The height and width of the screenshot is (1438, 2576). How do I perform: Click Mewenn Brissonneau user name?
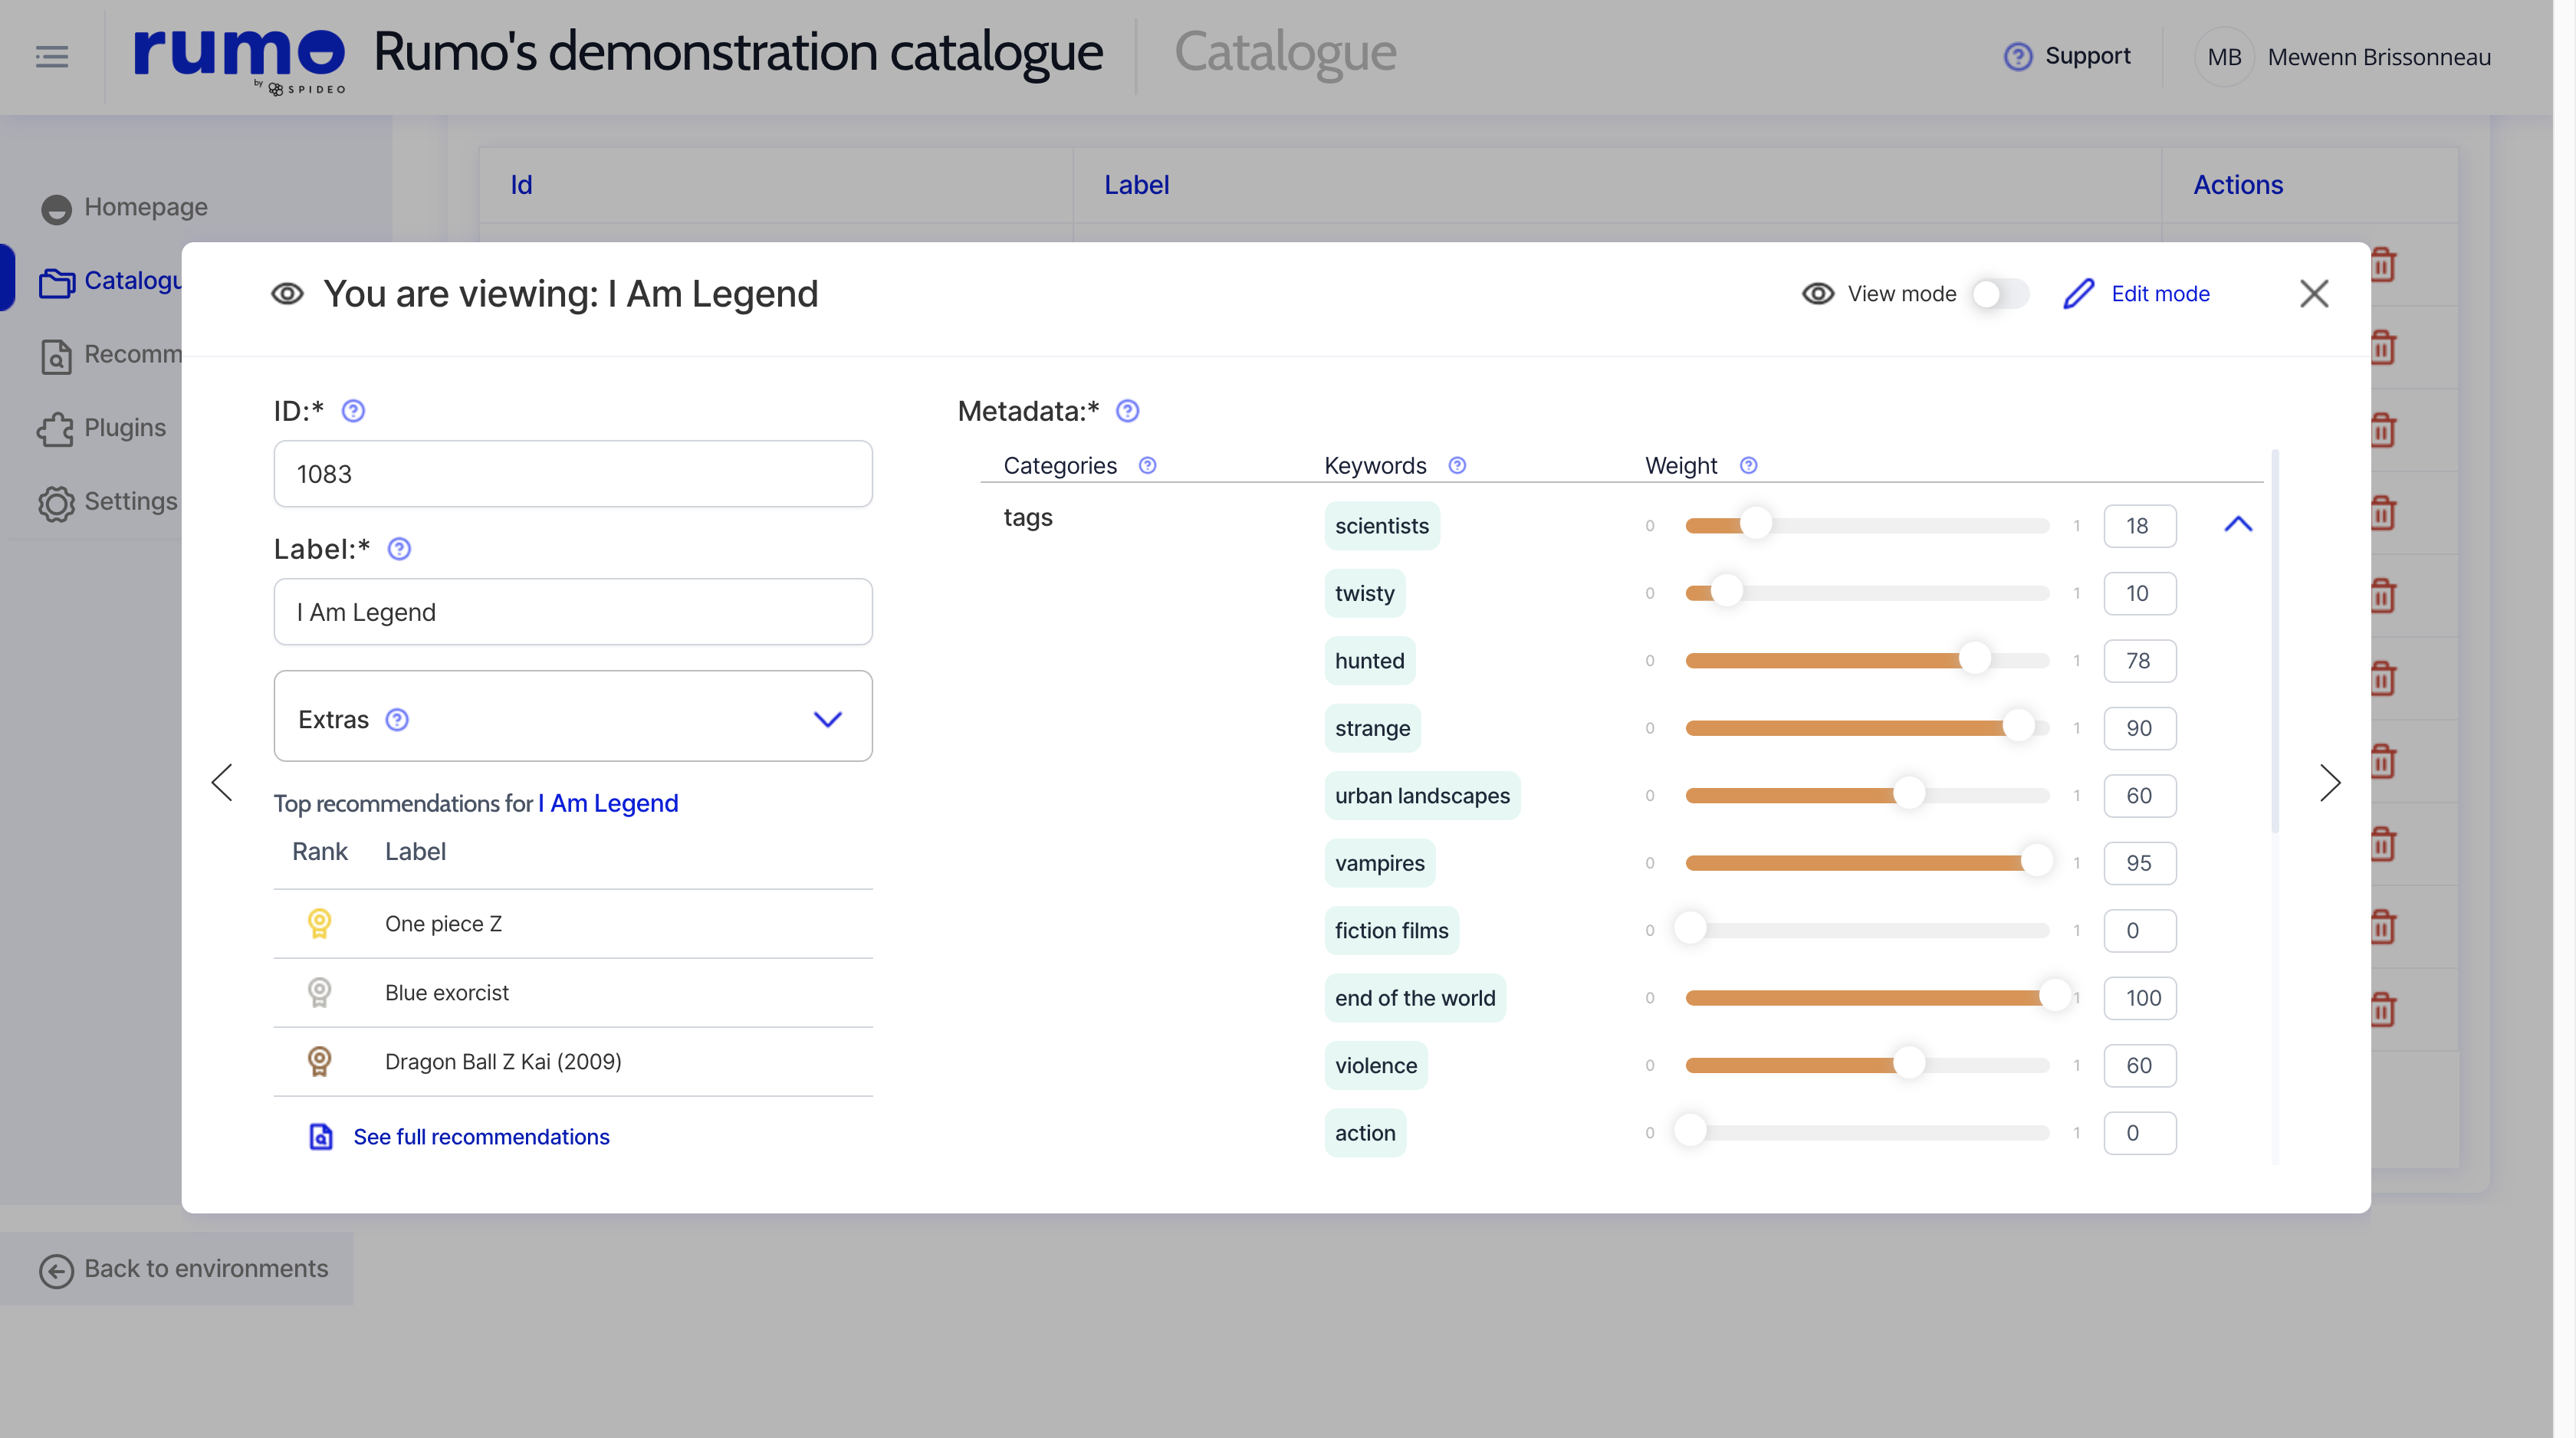[x=2379, y=57]
